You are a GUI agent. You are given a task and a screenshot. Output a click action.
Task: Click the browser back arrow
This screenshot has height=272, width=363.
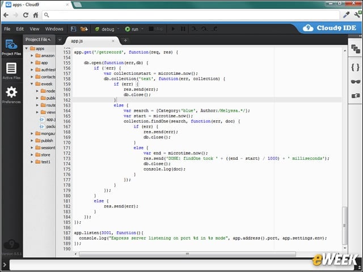6,15
